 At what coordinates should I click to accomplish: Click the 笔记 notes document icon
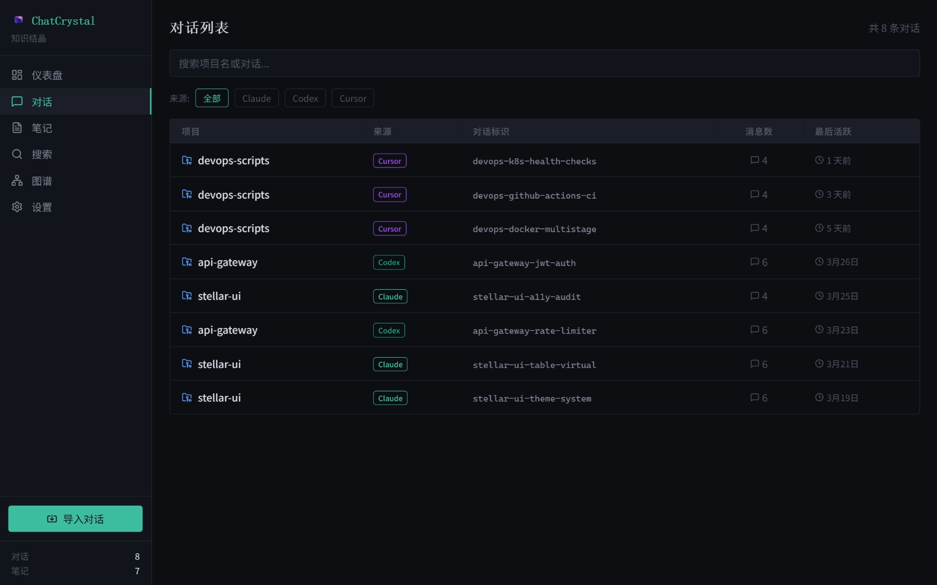click(17, 128)
